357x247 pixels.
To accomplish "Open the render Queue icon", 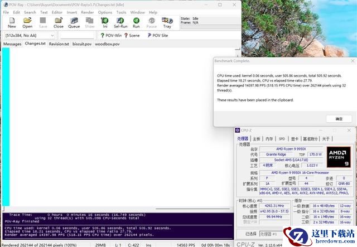I will click(x=74, y=23).
